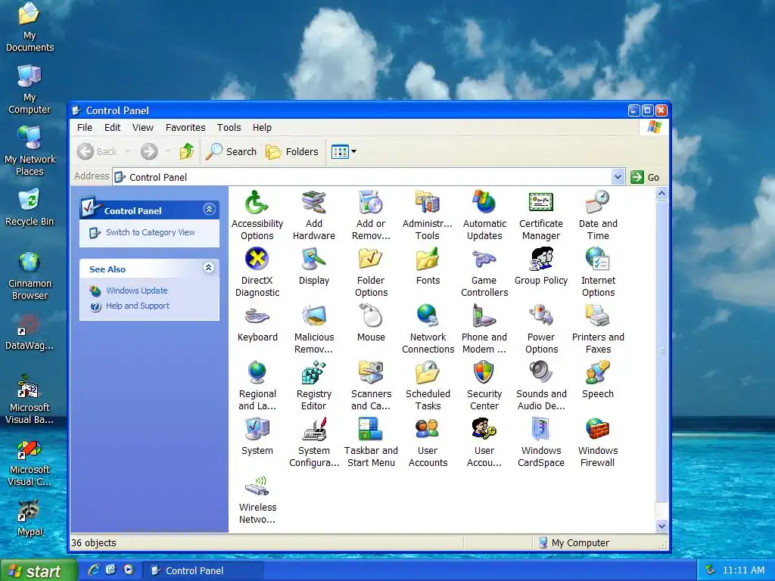Collapse the See Also pane

209,268
